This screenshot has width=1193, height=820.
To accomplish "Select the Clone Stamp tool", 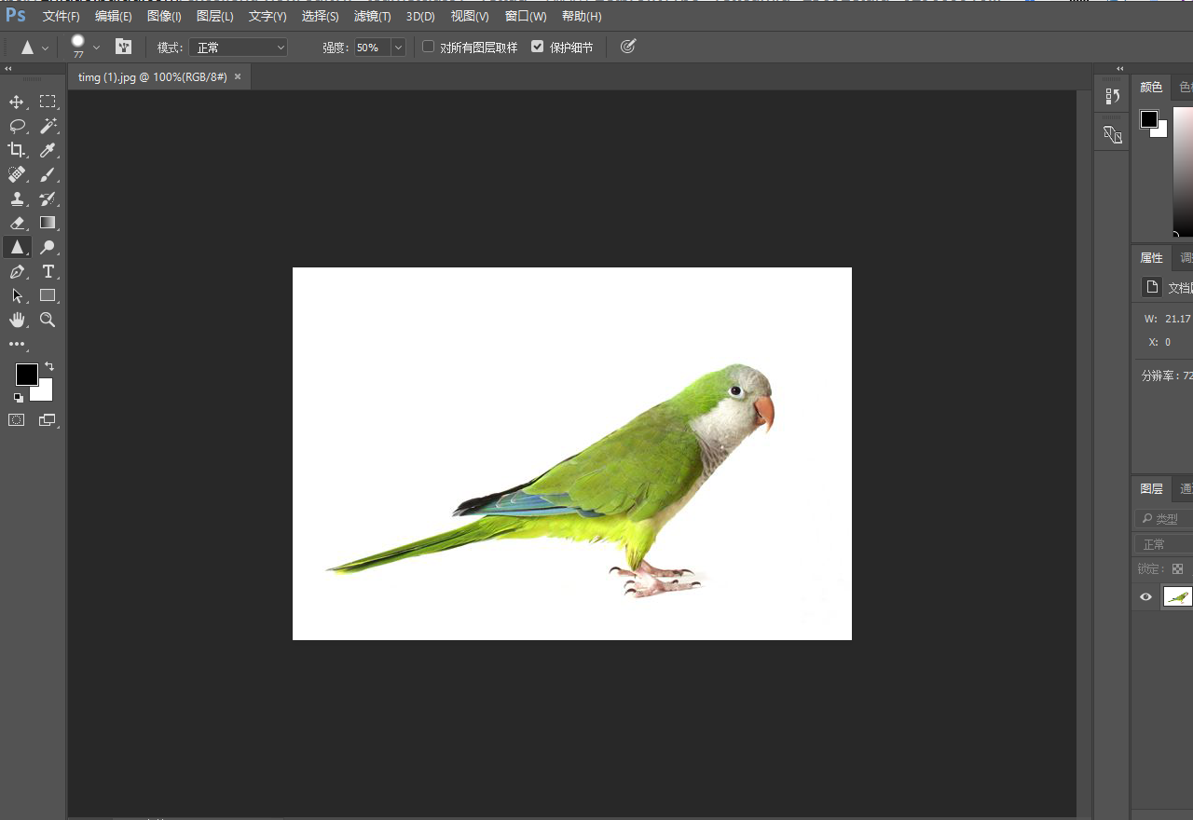I will coord(17,198).
